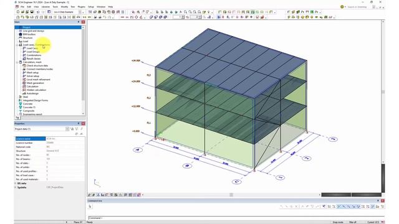
Task: Click the Open file folder icon
Action: coord(22,12)
